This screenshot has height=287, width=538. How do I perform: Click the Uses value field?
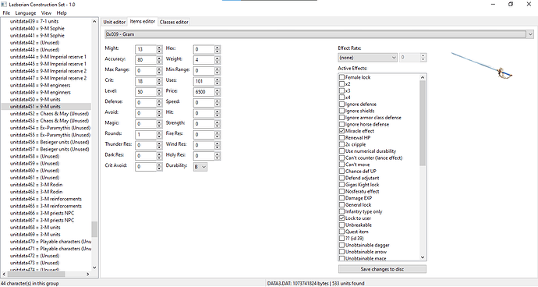coord(204,81)
